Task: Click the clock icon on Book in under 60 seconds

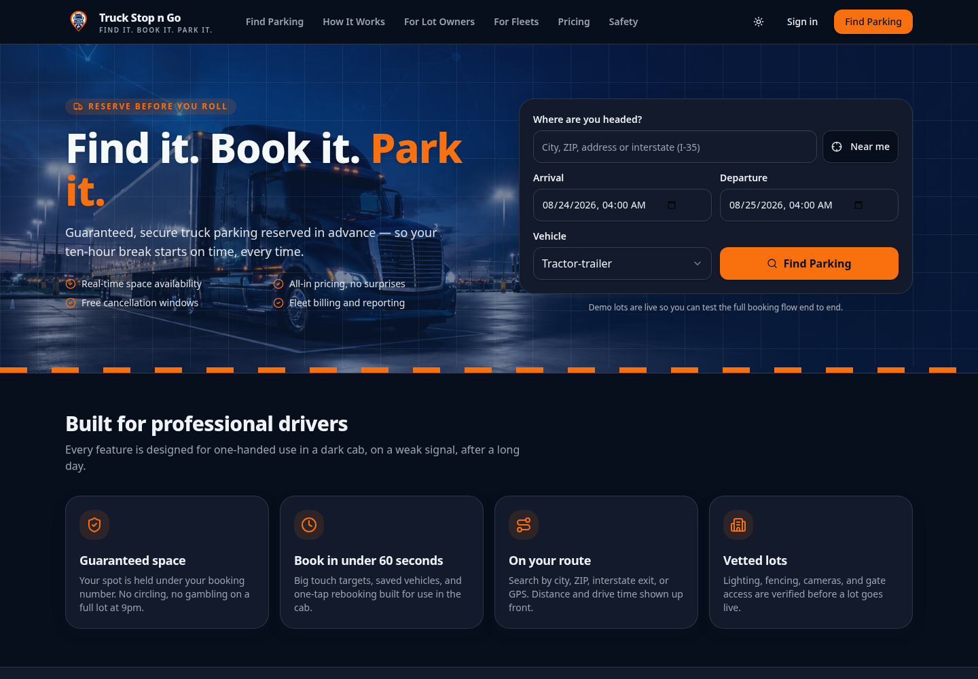Action: click(x=309, y=525)
